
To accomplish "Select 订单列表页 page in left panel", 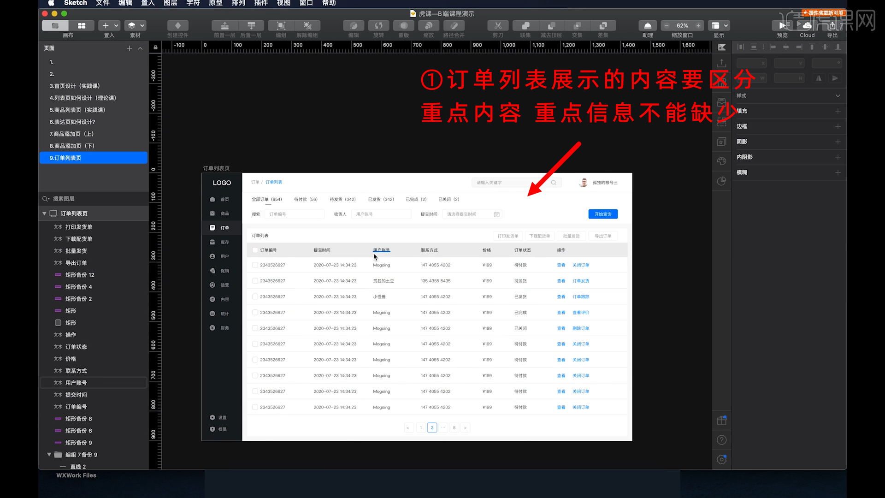I will tap(65, 158).
